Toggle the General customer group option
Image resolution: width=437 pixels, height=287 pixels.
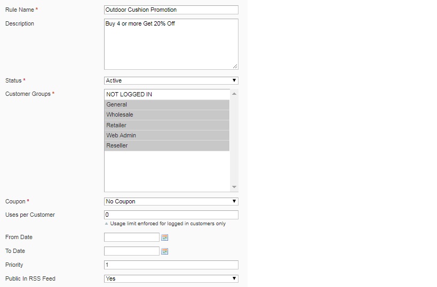click(x=166, y=105)
